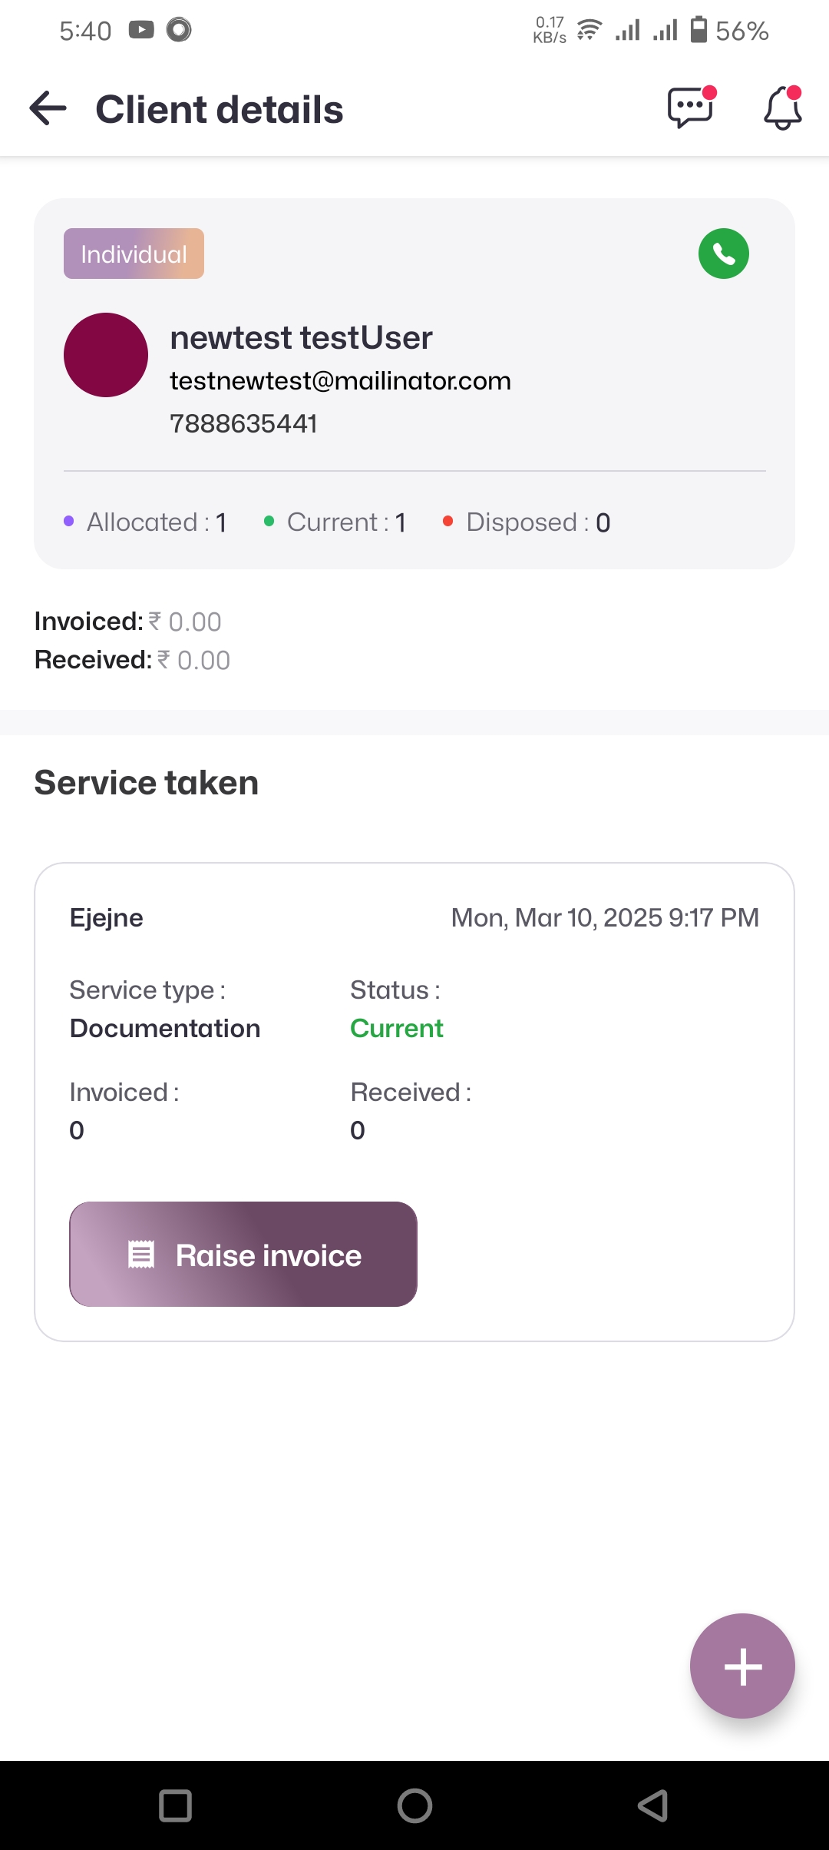Tap the green Current status label

coord(397,1028)
